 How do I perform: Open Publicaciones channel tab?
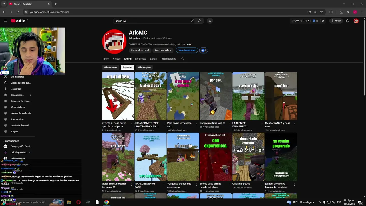click(168, 59)
